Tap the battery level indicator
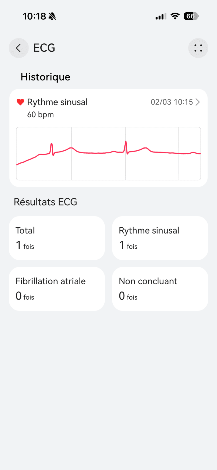This screenshot has height=470, width=217. pos(191,16)
